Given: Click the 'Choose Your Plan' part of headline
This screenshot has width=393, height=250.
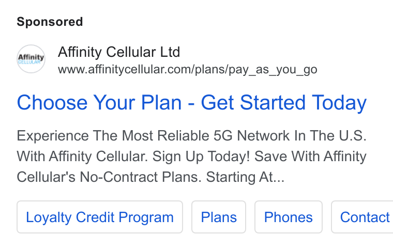Looking at the screenshot, I should point(99,103).
